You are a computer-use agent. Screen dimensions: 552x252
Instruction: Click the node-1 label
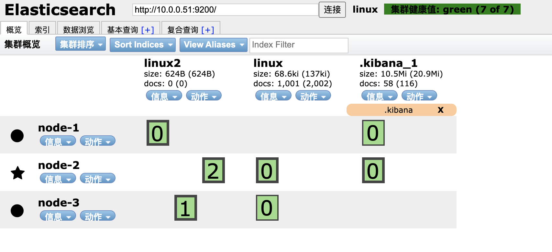[59, 128]
